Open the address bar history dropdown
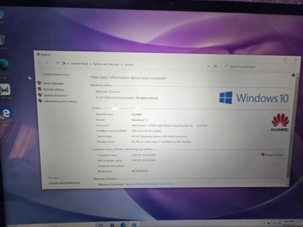Image resolution: width=303 pixels, height=227 pixels. click(208, 66)
